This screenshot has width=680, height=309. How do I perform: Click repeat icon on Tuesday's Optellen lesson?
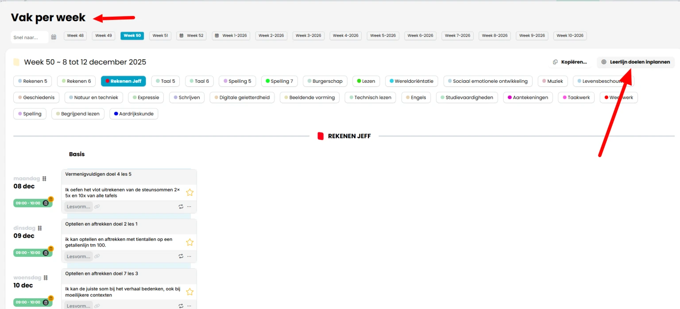pos(181,256)
